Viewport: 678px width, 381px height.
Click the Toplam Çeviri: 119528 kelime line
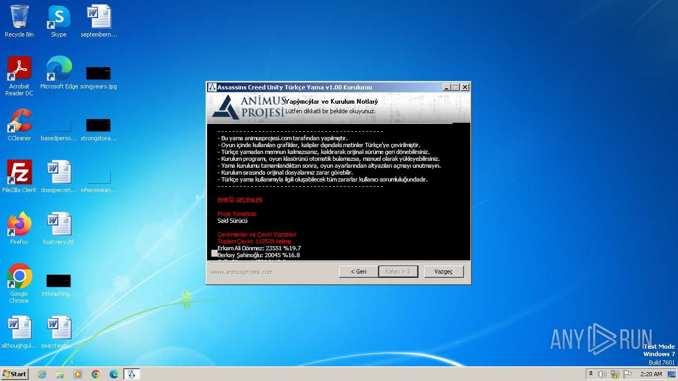pos(254,241)
